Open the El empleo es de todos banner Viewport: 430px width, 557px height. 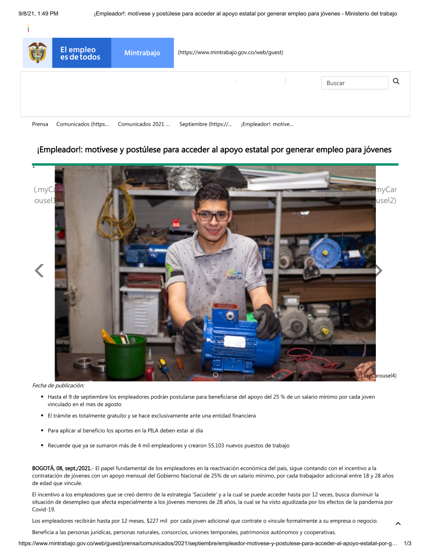click(x=82, y=53)
